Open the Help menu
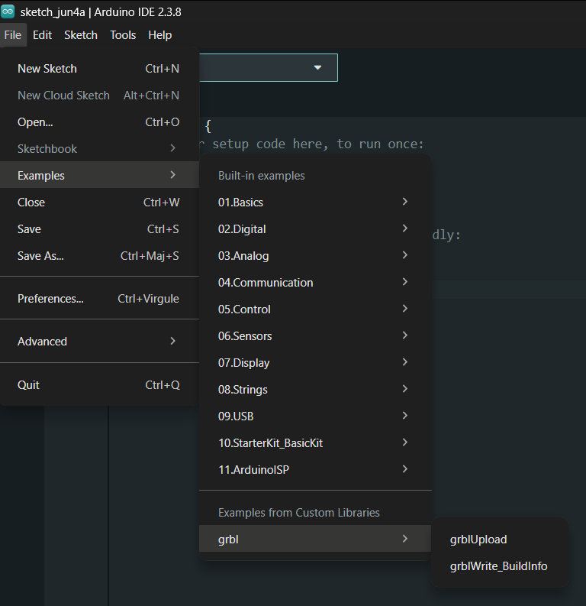Screen dimensions: 586x606 pyautogui.click(x=159, y=35)
